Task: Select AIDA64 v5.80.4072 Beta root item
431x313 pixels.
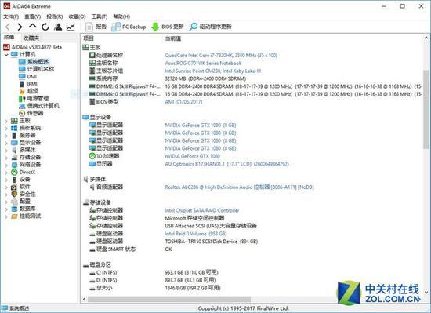Action: pos(32,47)
